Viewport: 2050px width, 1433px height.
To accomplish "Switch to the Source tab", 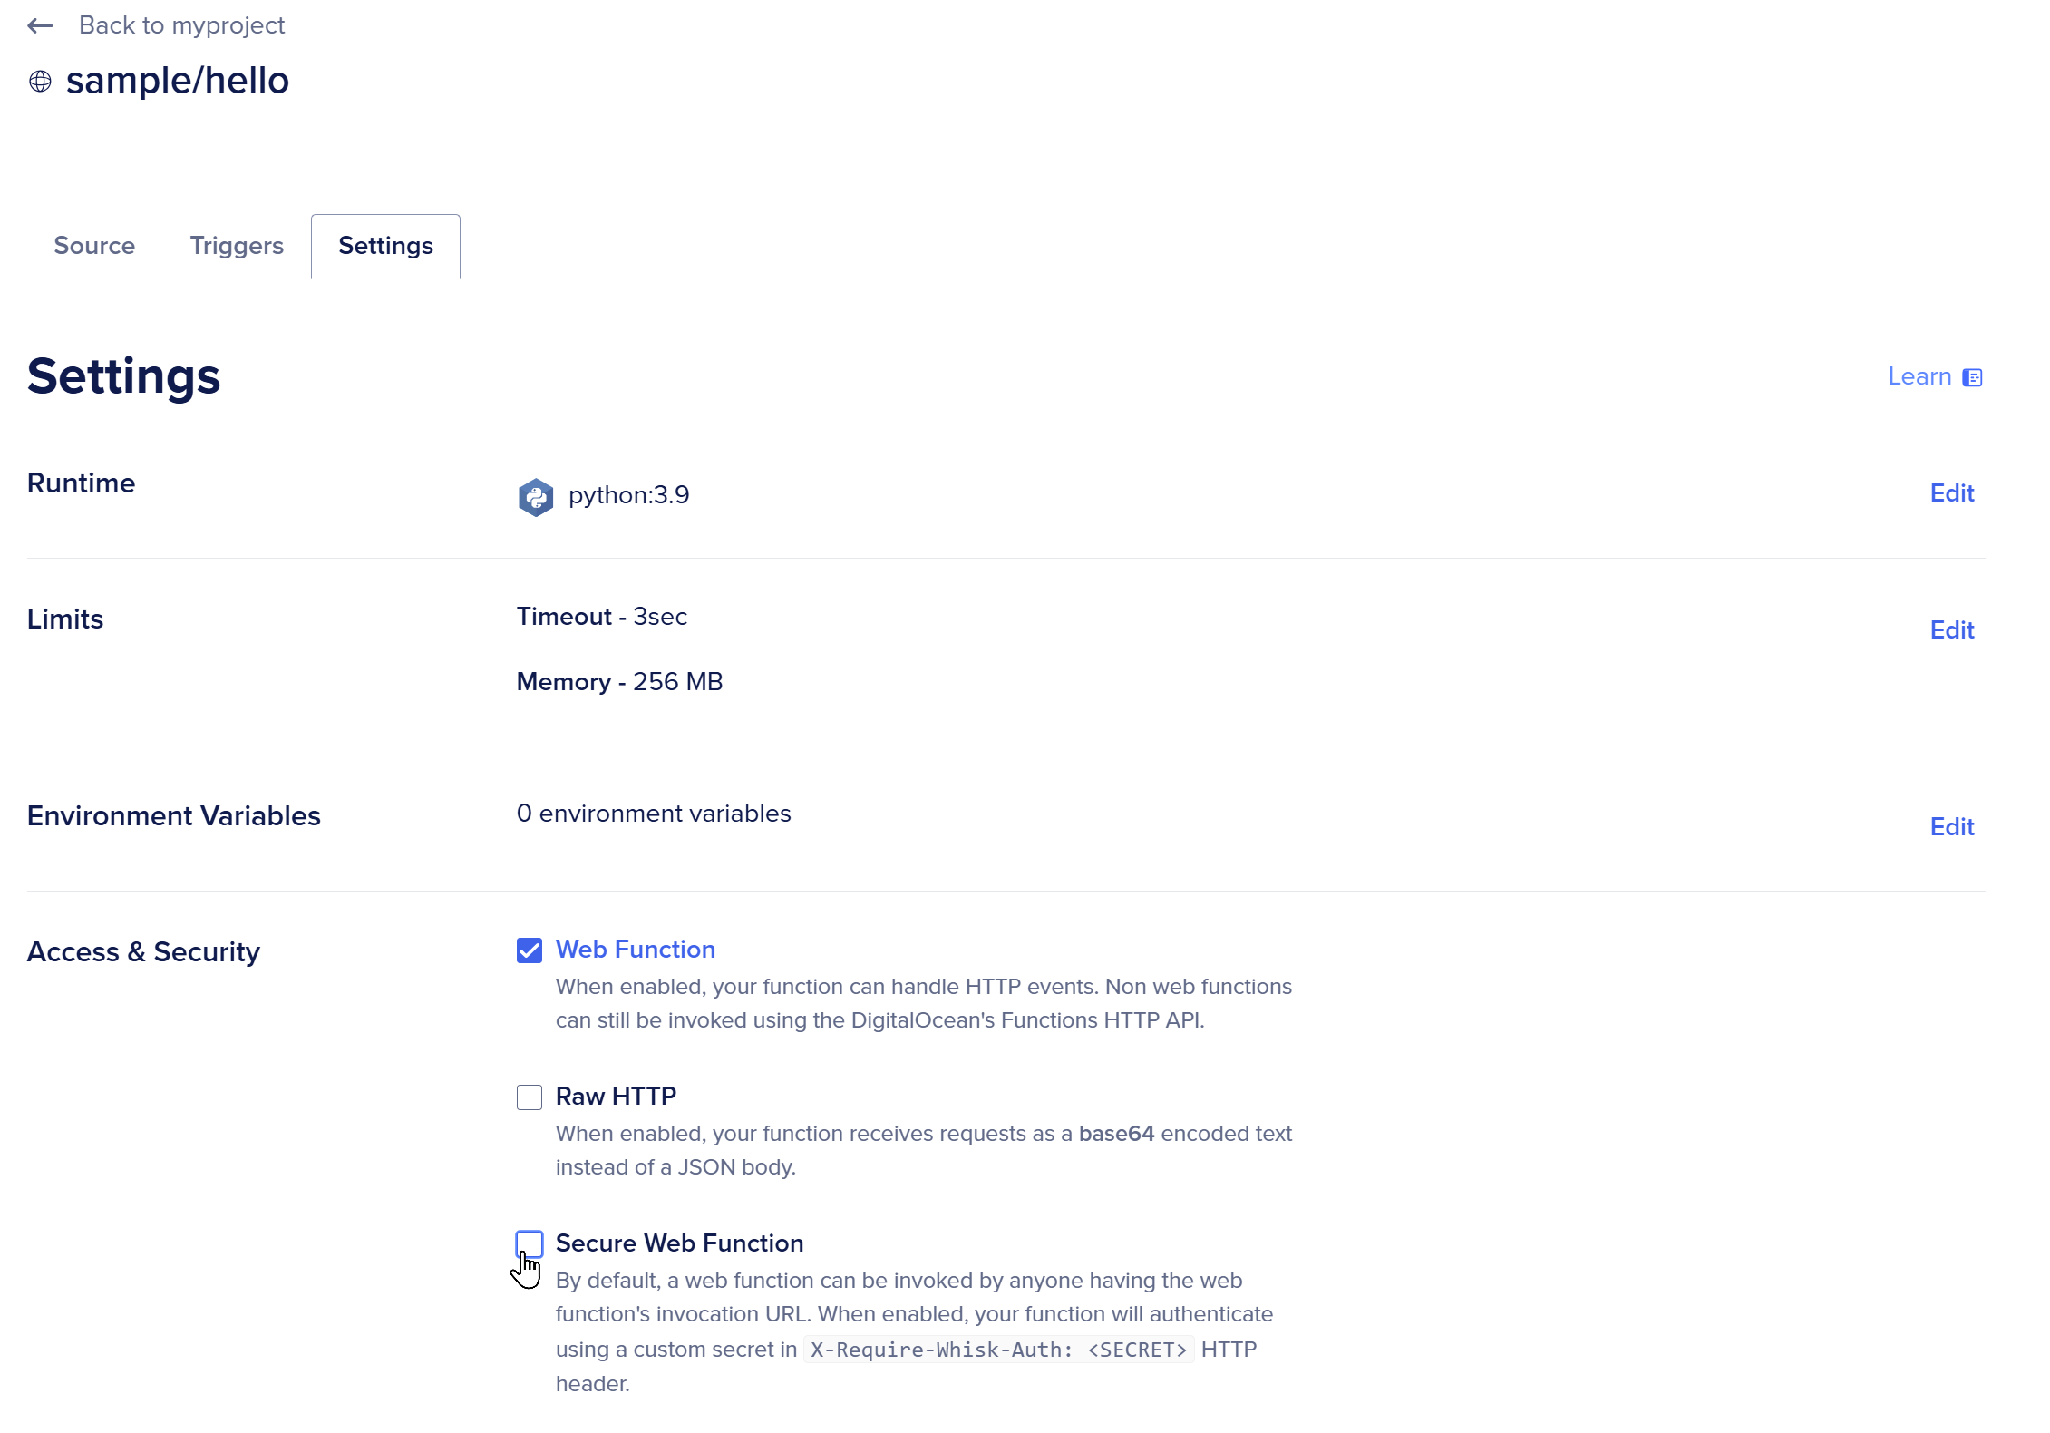I will [x=93, y=246].
